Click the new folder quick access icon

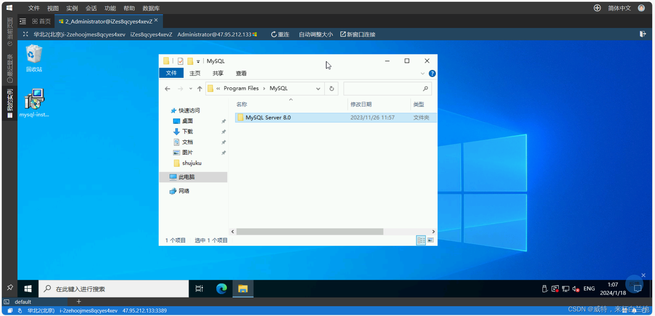coord(190,61)
